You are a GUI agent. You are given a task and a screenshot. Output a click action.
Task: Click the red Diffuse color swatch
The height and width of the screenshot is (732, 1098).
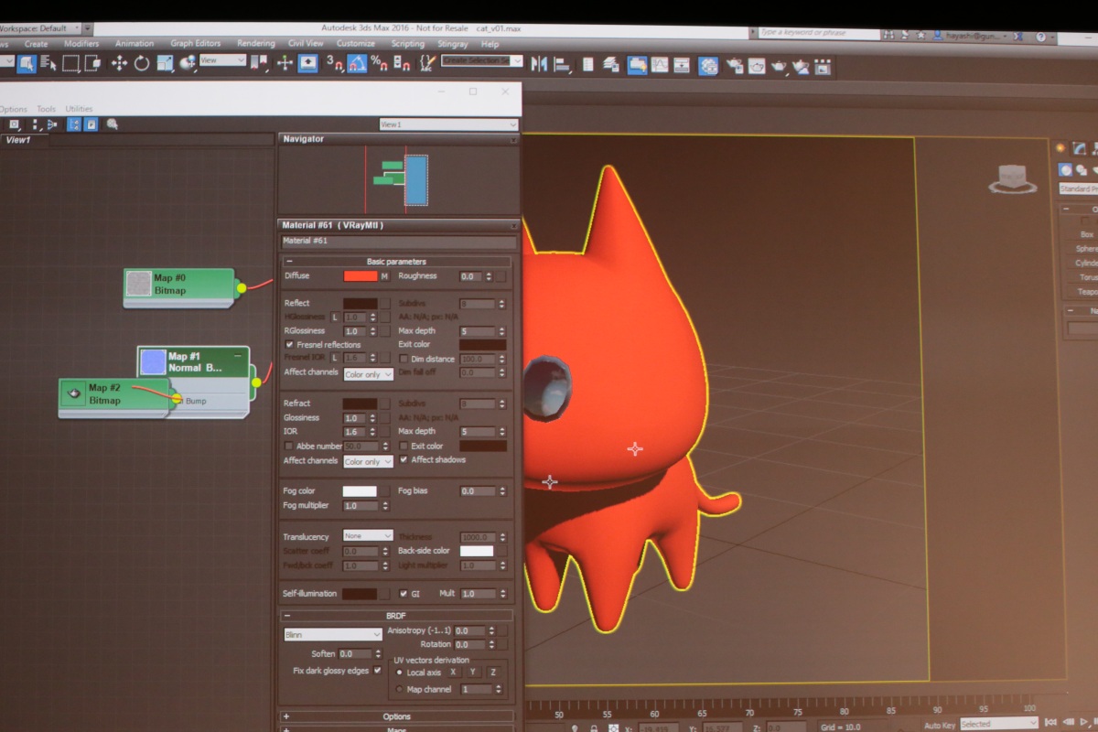pyautogui.click(x=360, y=276)
